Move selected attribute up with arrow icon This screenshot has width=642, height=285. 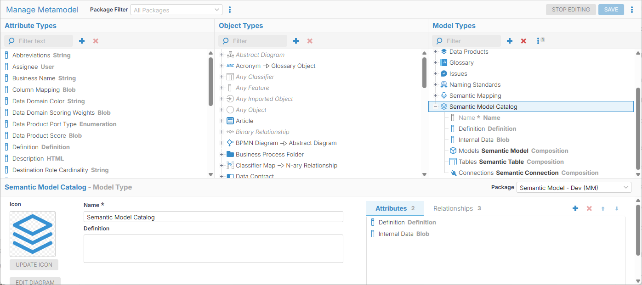603,208
